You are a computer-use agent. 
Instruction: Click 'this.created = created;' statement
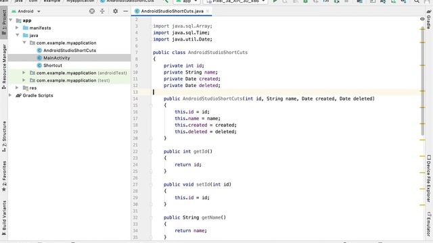click(x=206, y=125)
